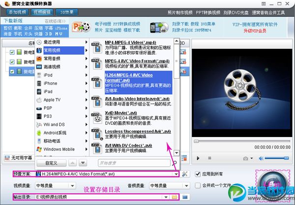Image resolution: width=295 pixels, height=205 pixels.
Task: Toggle the highlighted third video row checkbox
Action: tap(12, 71)
